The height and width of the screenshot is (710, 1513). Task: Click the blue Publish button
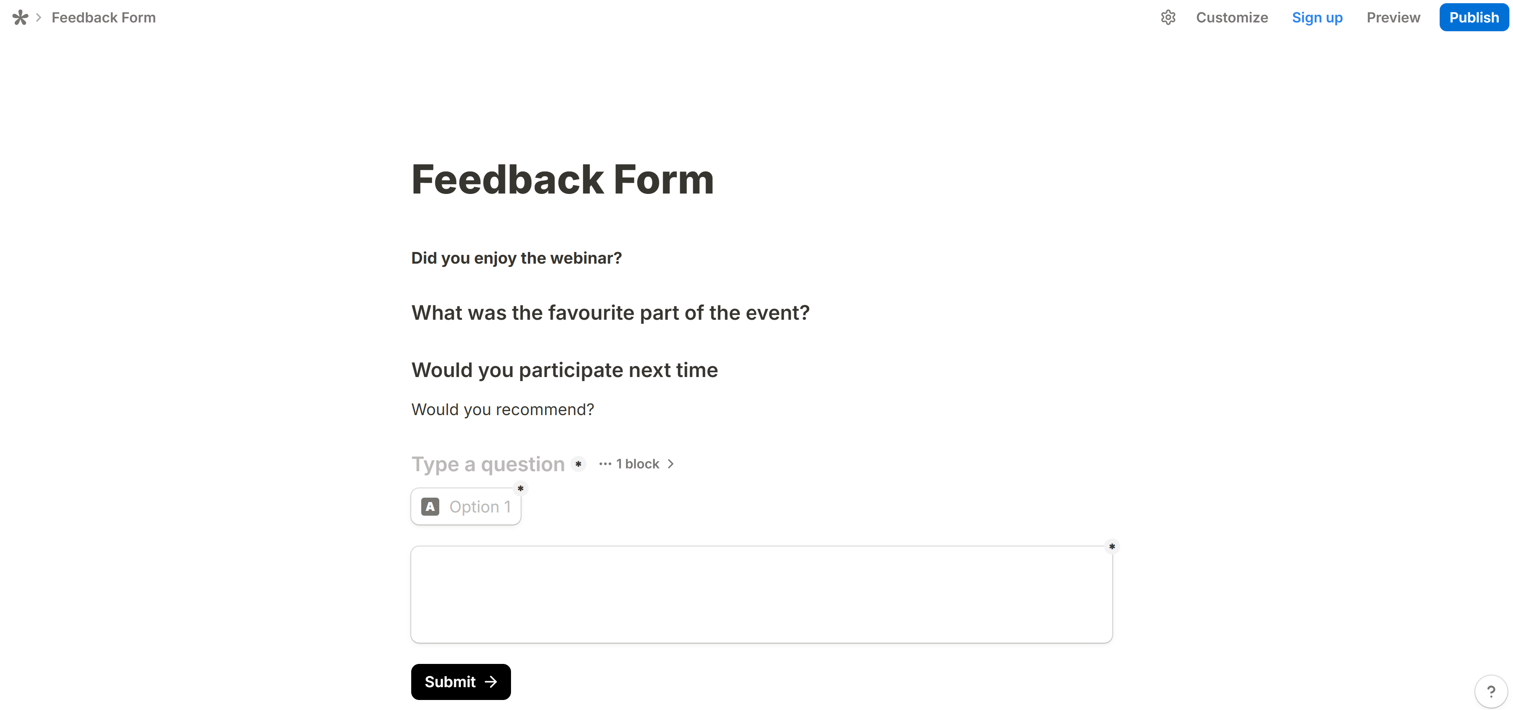pos(1473,18)
